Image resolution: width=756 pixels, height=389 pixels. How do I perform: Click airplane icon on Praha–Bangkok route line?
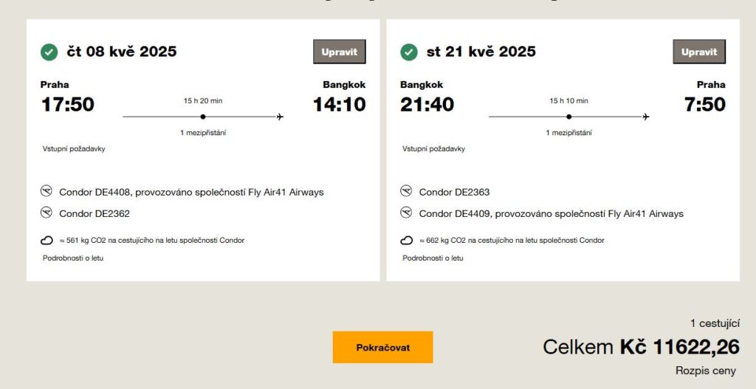coord(280,117)
